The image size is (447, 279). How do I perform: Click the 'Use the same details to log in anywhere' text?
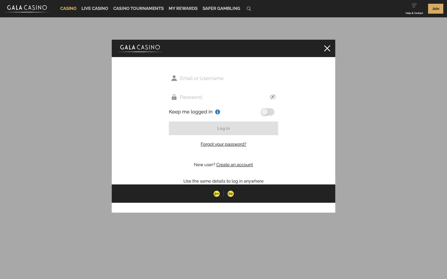tap(223, 181)
